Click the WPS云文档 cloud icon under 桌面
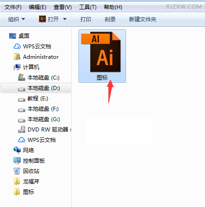The width and height of the screenshot is (205, 207). pos(17,47)
